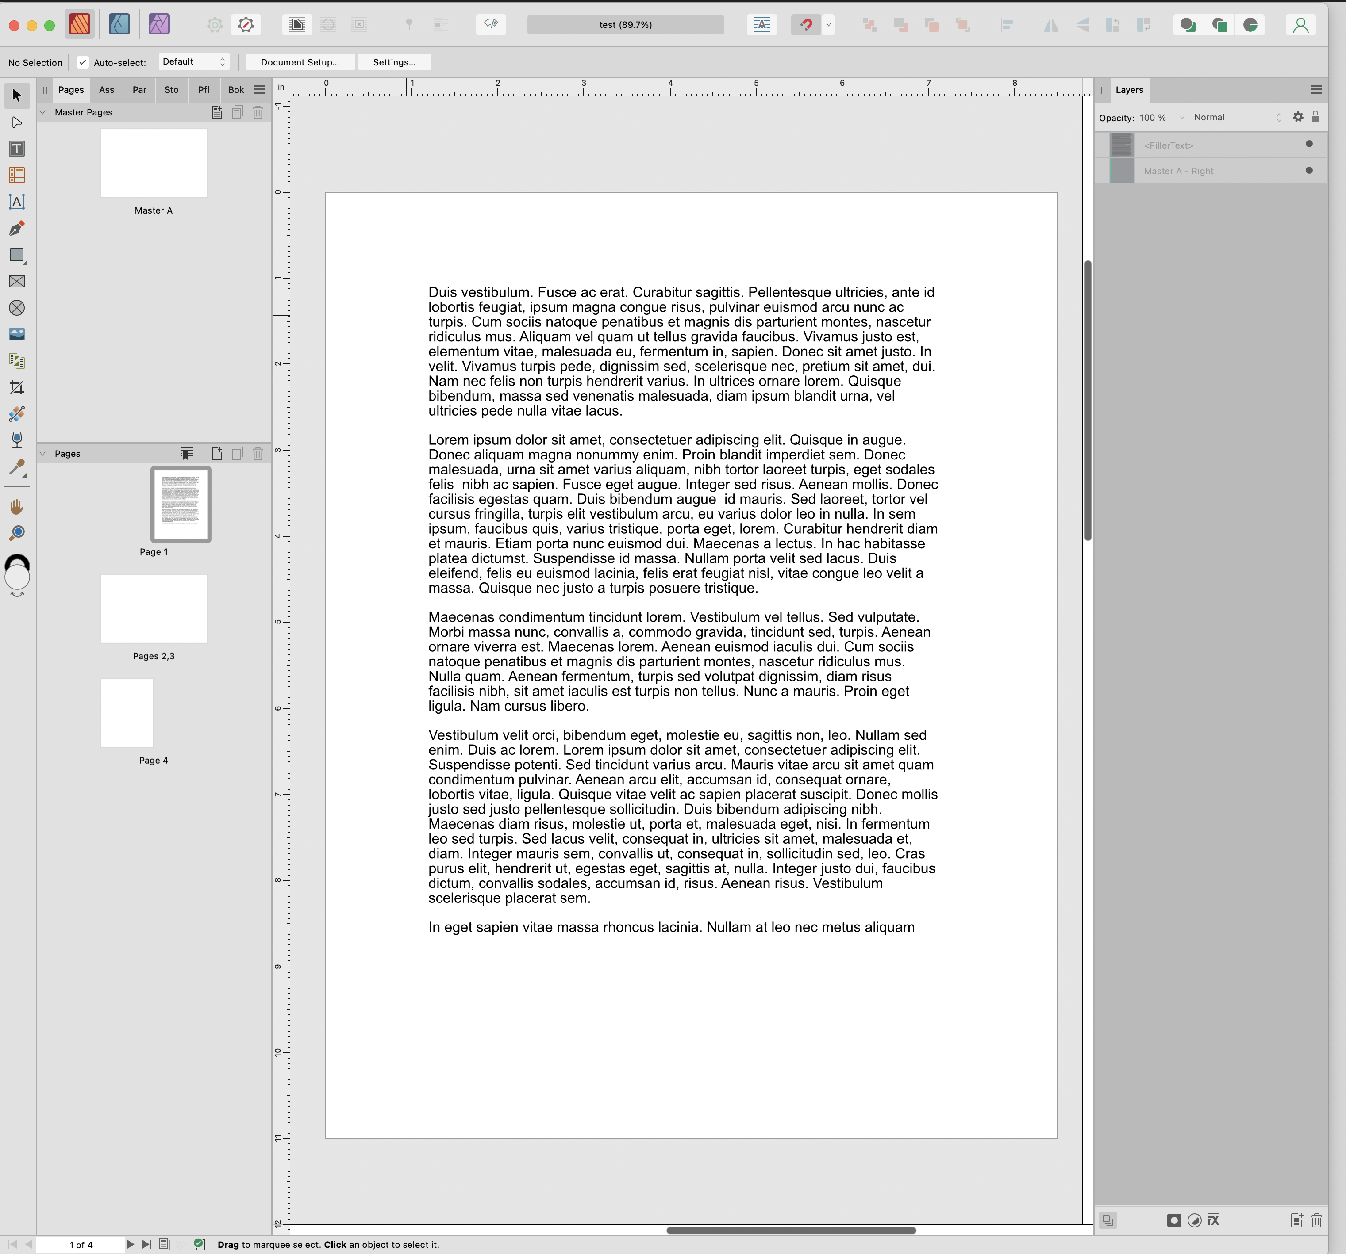Switch to the Bok tab

(236, 89)
